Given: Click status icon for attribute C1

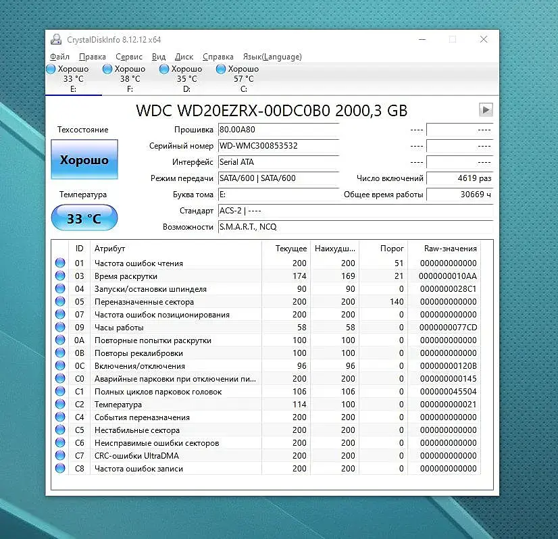Looking at the screenshot, I should point(60,391).
